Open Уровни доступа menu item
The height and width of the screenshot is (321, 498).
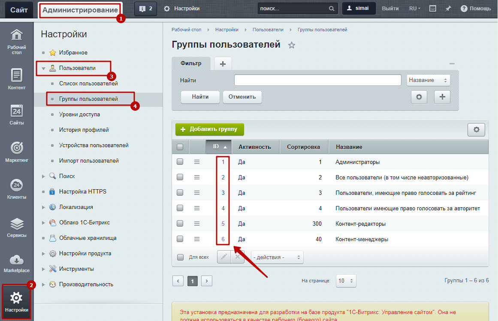79,115
